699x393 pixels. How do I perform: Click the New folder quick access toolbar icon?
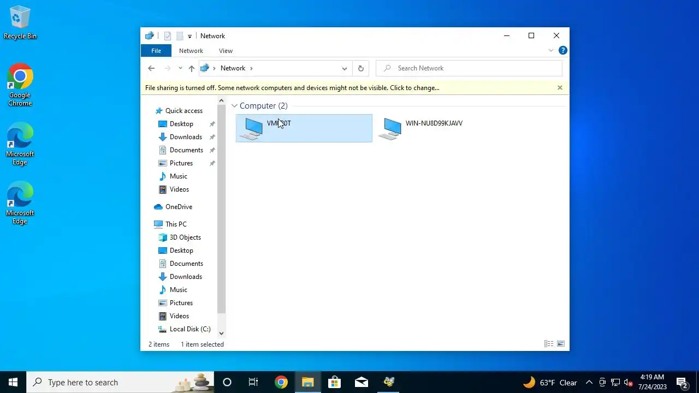coord(179,36)
